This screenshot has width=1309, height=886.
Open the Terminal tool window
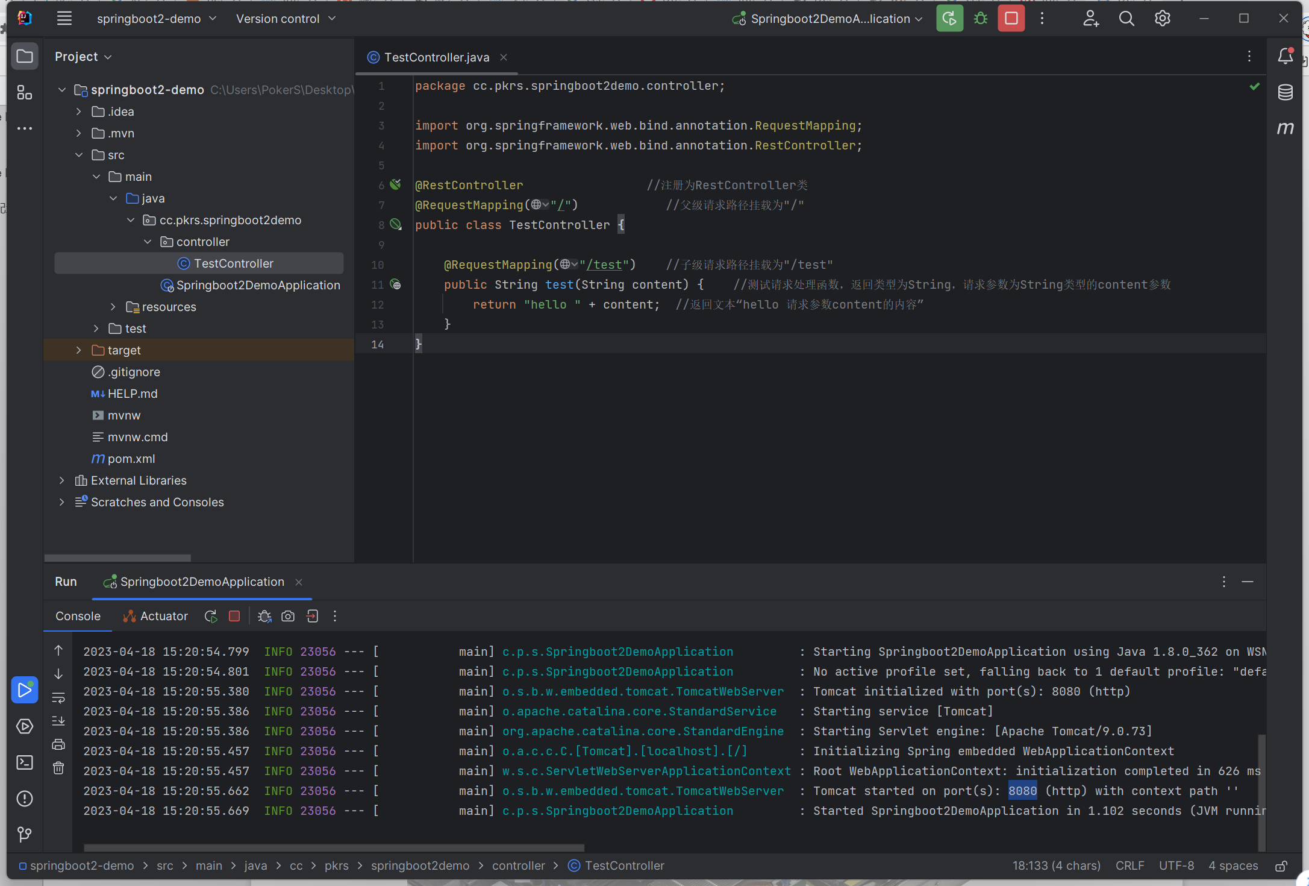point(25,762)
